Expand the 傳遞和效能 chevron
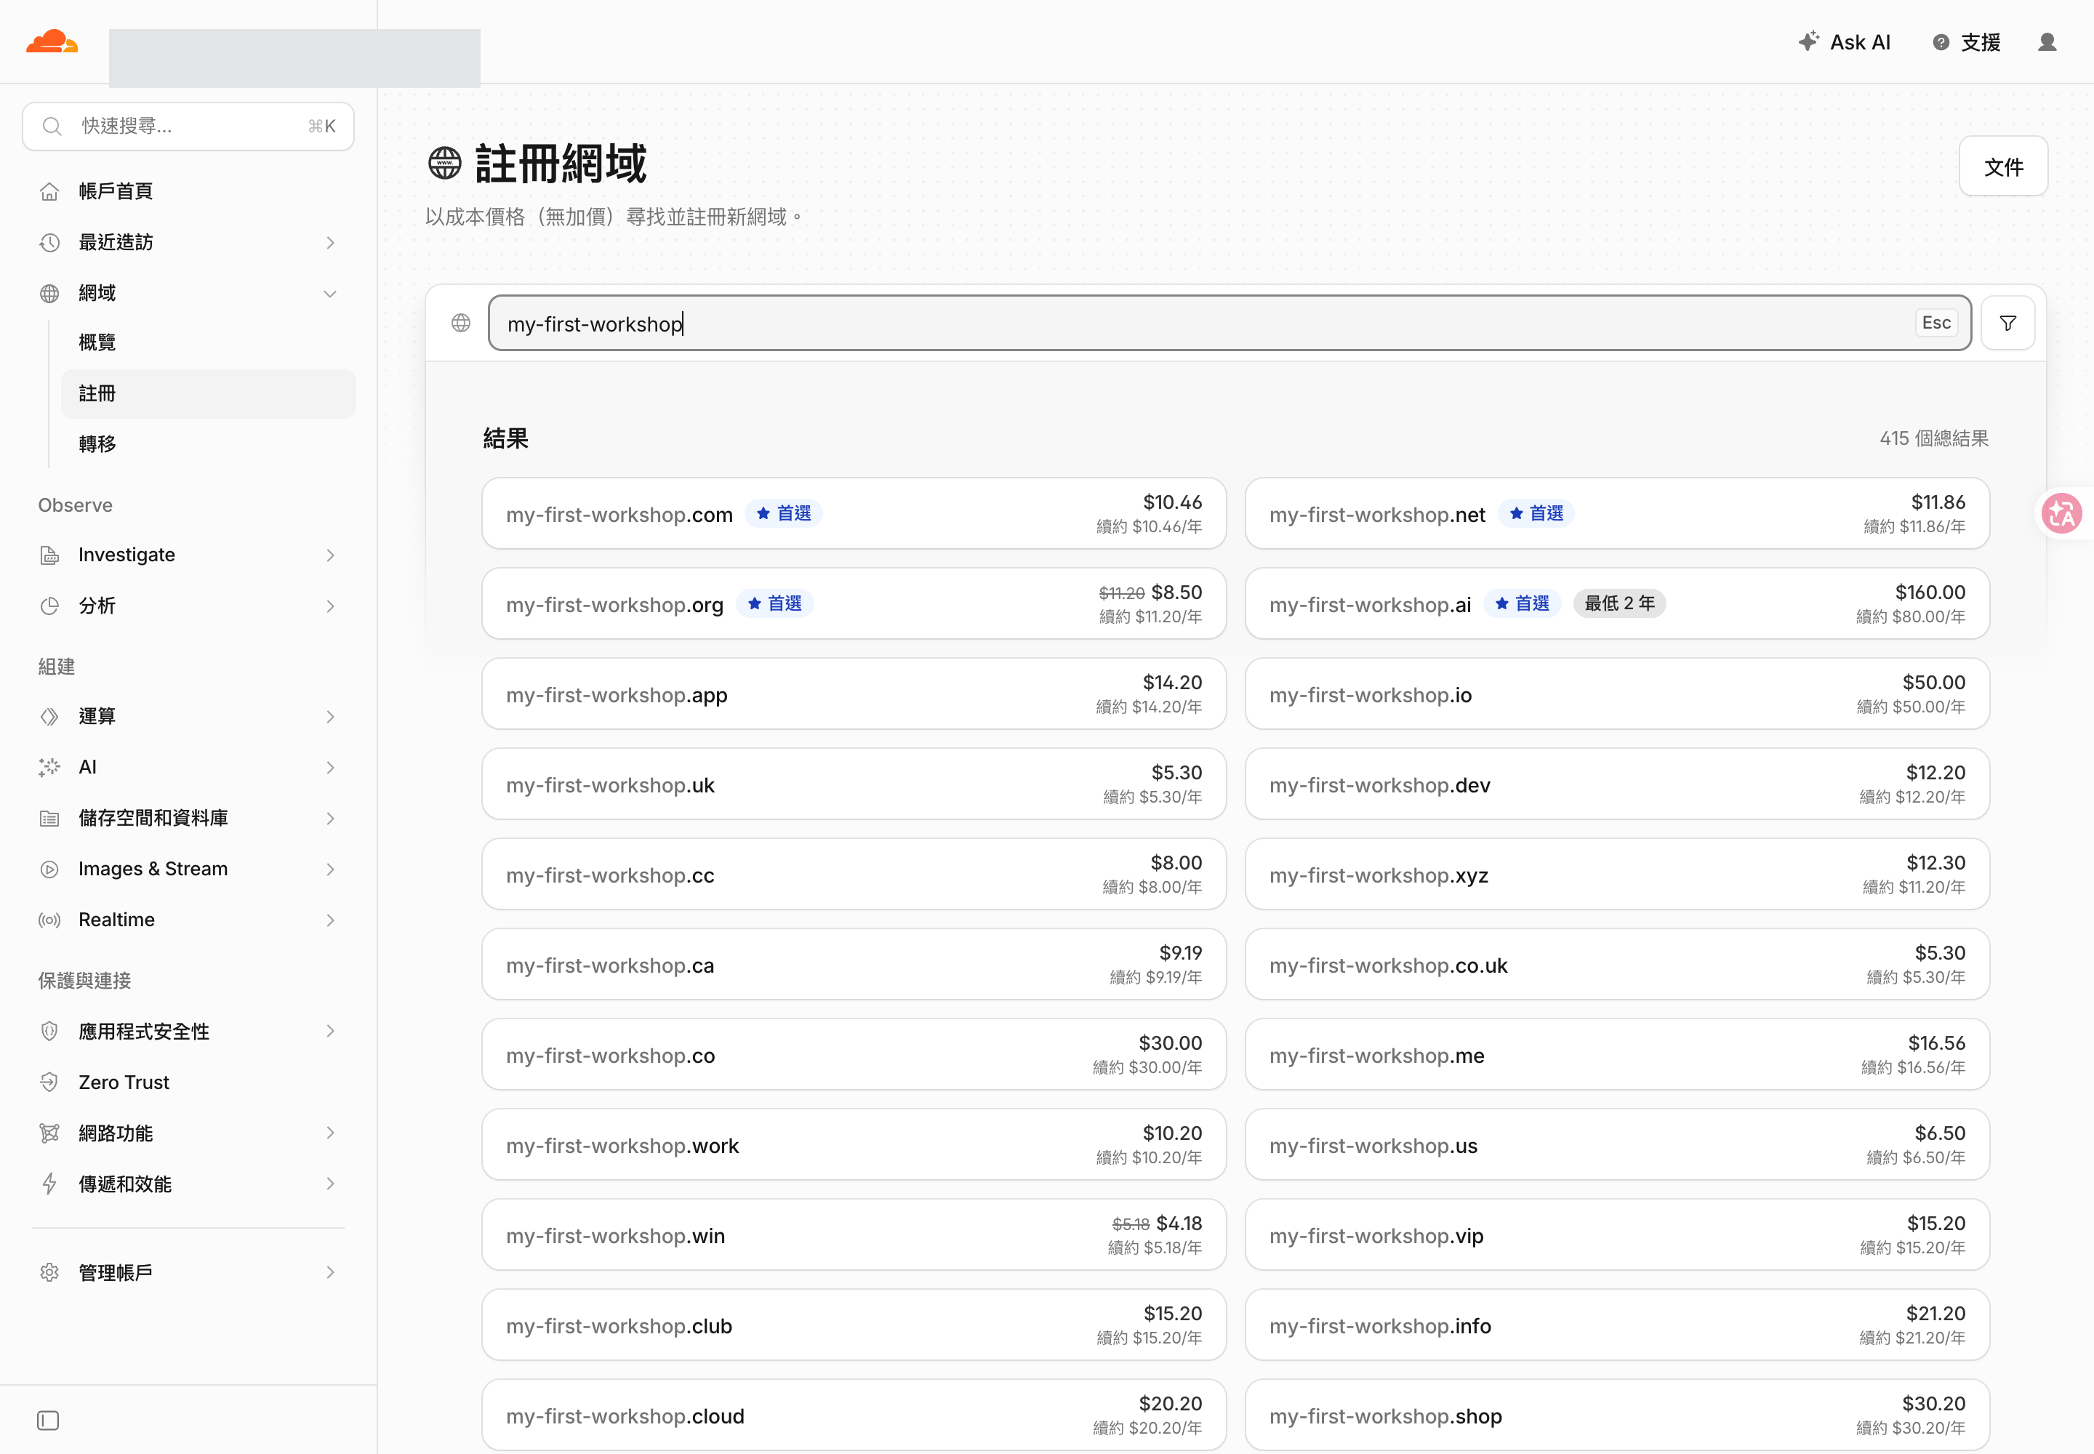Viewport: 2094px width, 1454px height. click(x=330, y=1184)
